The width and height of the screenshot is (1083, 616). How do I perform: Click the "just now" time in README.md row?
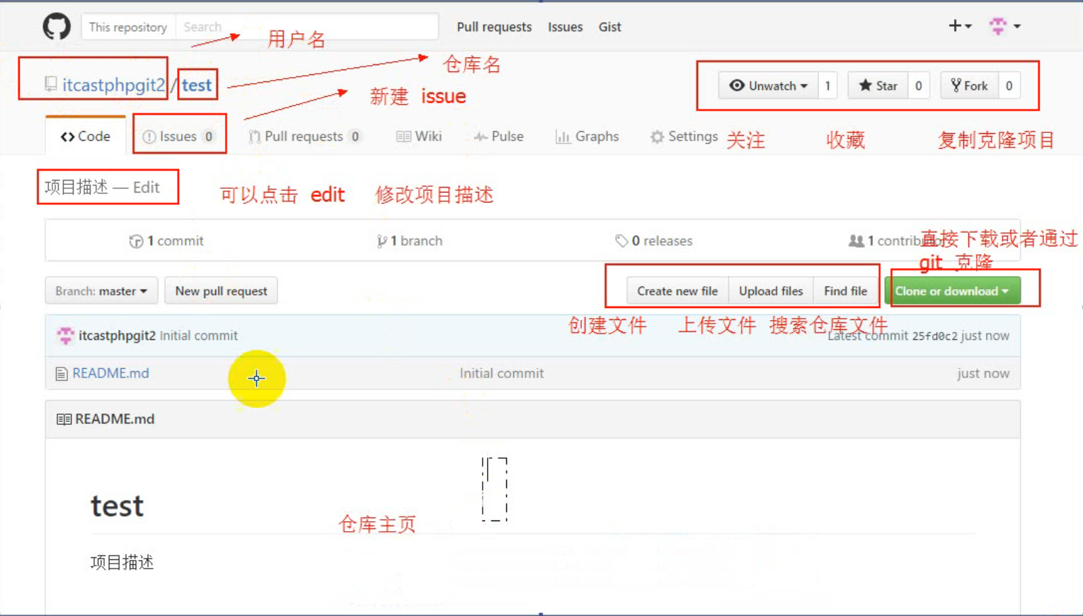pyautogui.click(x=983, y=373)
